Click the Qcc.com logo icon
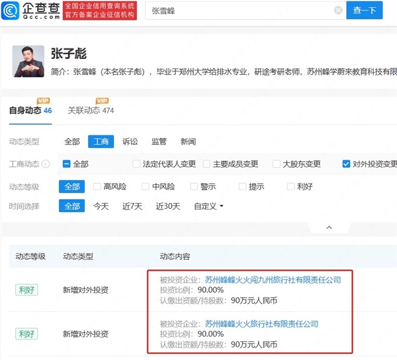Screen dimensions: 397x360 tap(10, 11)
